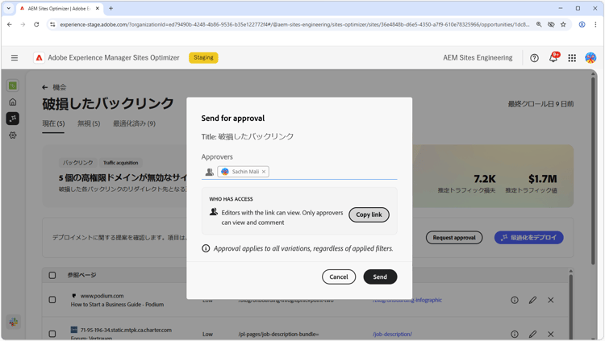Switch to 無視 (5) tab
The image size is (605, 341).
[89, 123]
